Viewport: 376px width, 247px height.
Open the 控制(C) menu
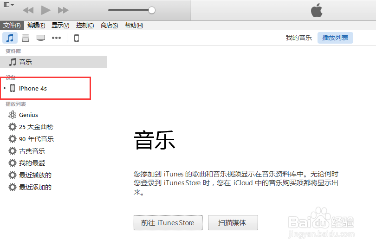click(x=85, y=26)
